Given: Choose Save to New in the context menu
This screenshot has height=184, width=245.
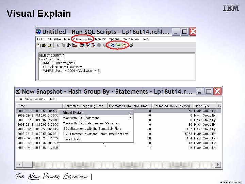Looking at the screenshot, I should tap(96, 139).
